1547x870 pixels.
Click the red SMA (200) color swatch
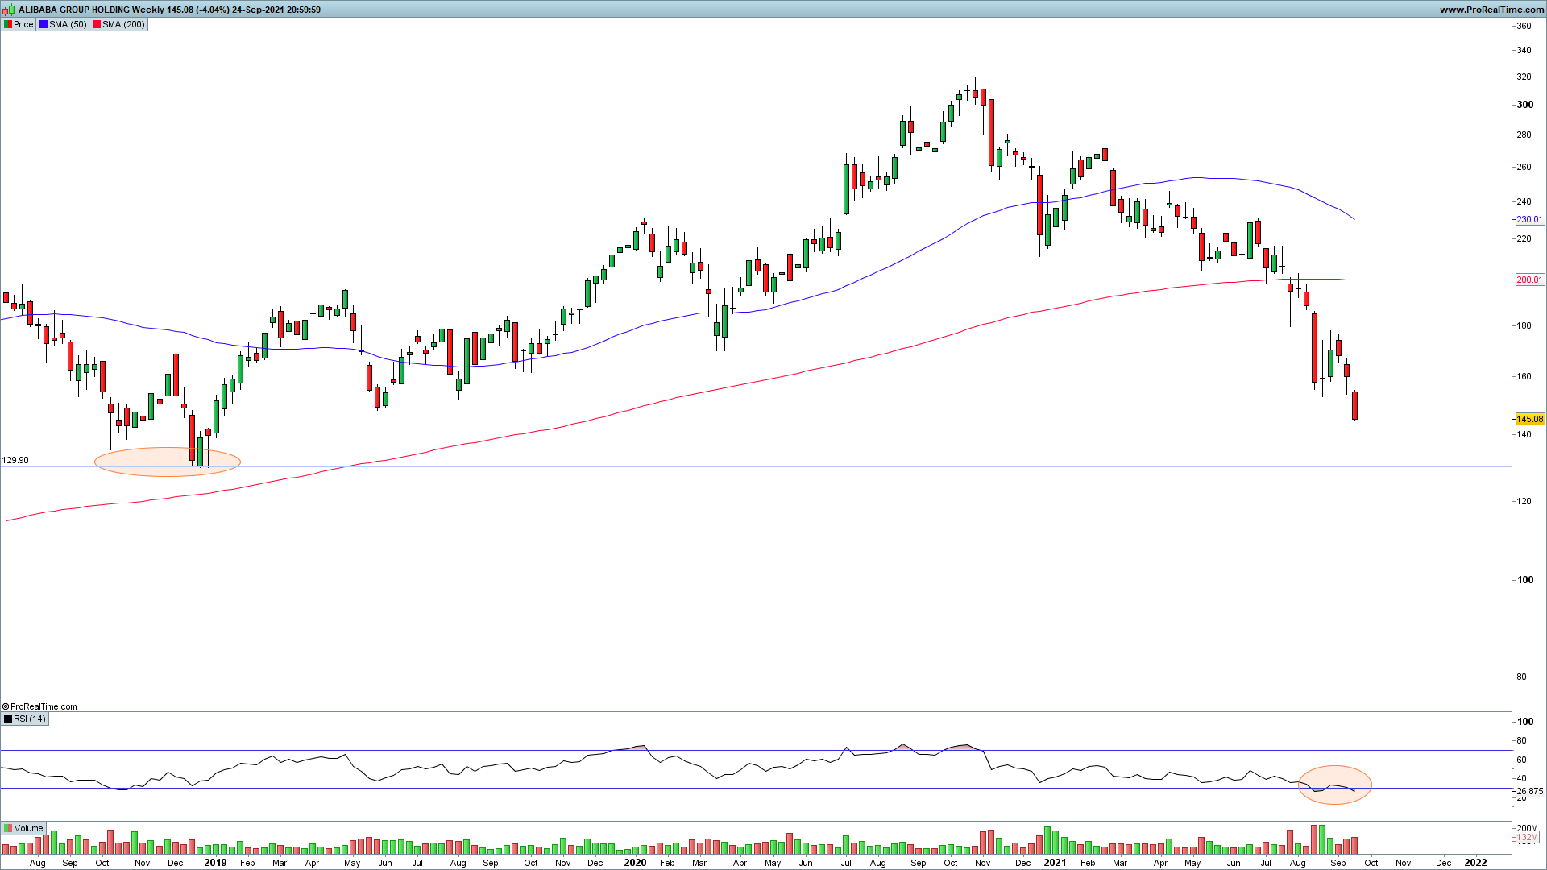[x=97, y=24]
